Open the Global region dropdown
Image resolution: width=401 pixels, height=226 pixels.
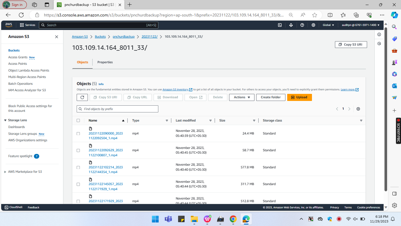coord(328,25)
